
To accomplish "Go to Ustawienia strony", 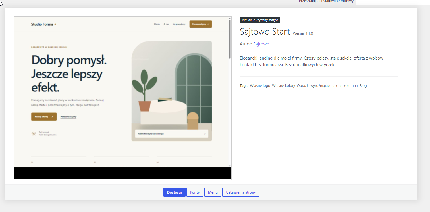I will coord(241,192).
